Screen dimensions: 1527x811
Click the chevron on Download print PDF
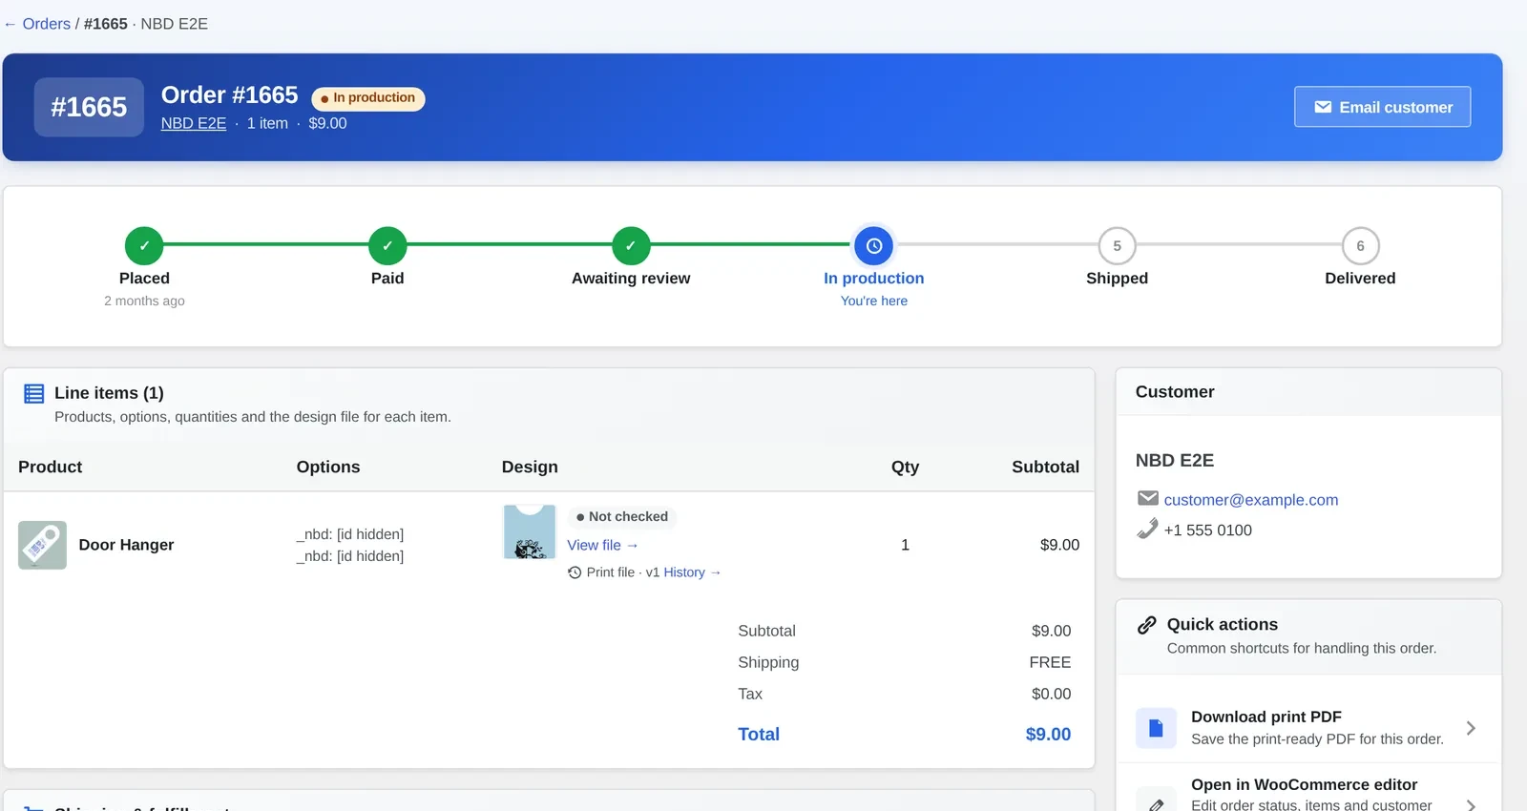(x=1471, y=728)
